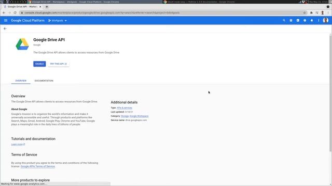
Task: Open the Cloud Platform navigation hamburger menu
Action: [6, 21]
